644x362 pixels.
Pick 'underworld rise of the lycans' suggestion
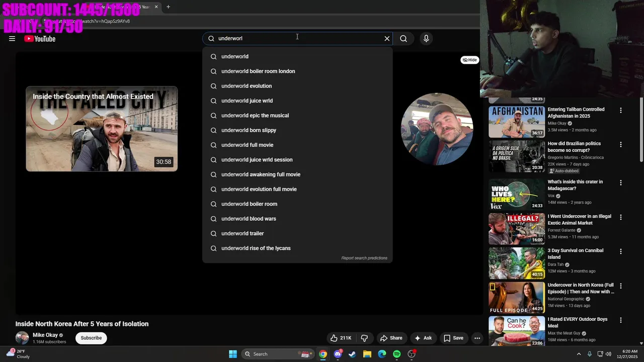point(297,248)
